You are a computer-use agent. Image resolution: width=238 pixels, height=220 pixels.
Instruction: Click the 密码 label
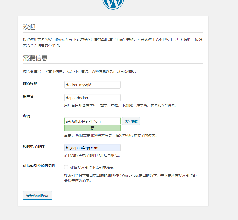point(27,116)
